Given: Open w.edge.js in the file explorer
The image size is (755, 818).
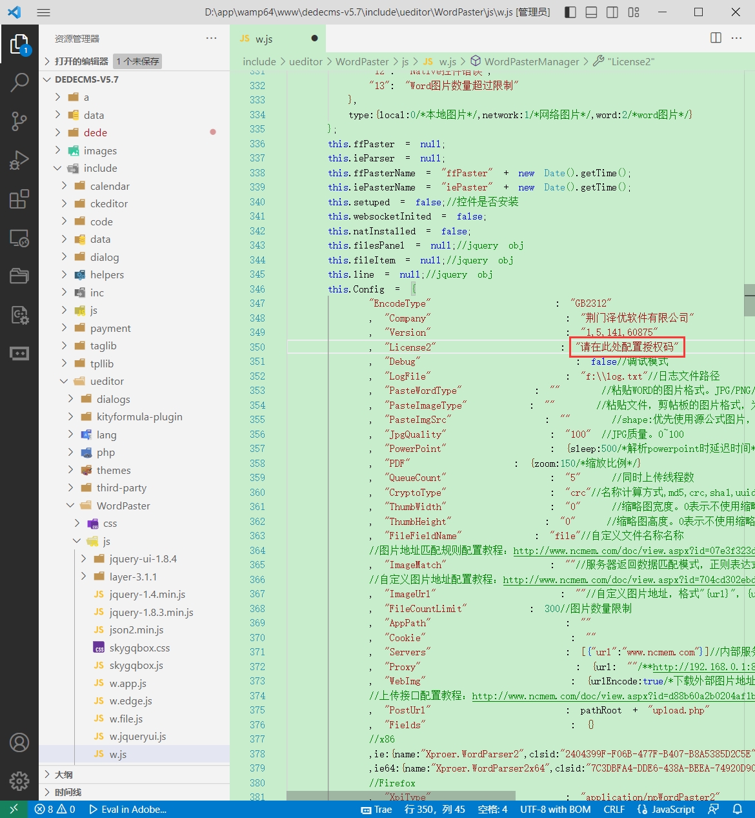Looking at the screenshot, I should tap(130, 700).
